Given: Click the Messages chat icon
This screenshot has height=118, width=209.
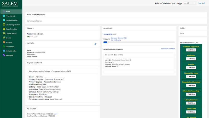Looking at the screenshot, I should 4,55.
